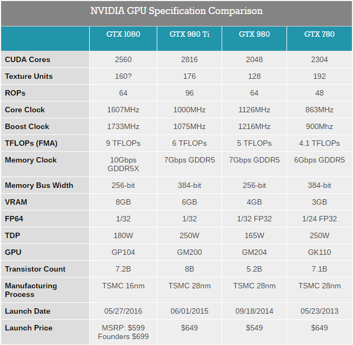The width and height of the screenshot is (353, 345).
Task: Click the Core Clock row label
Action: coord(25,110)
